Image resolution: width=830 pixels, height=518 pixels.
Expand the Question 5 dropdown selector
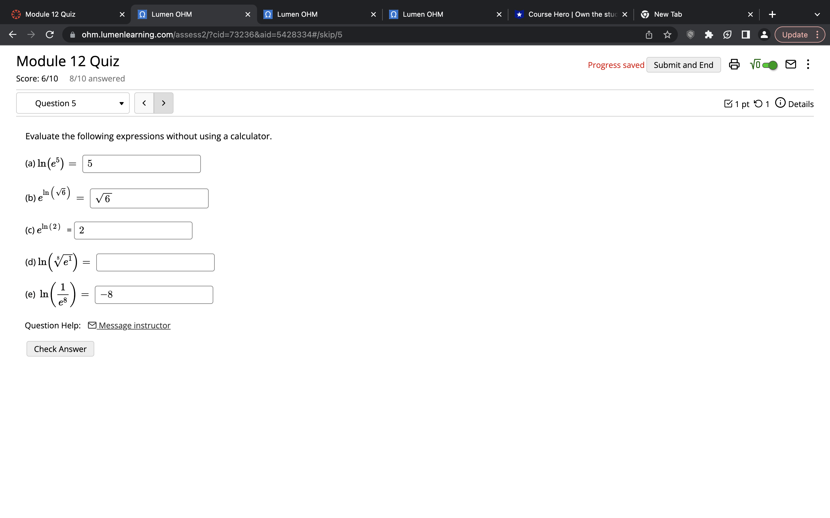click(x=73, y=103)
